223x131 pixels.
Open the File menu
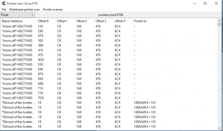click(x=4, y=9)
